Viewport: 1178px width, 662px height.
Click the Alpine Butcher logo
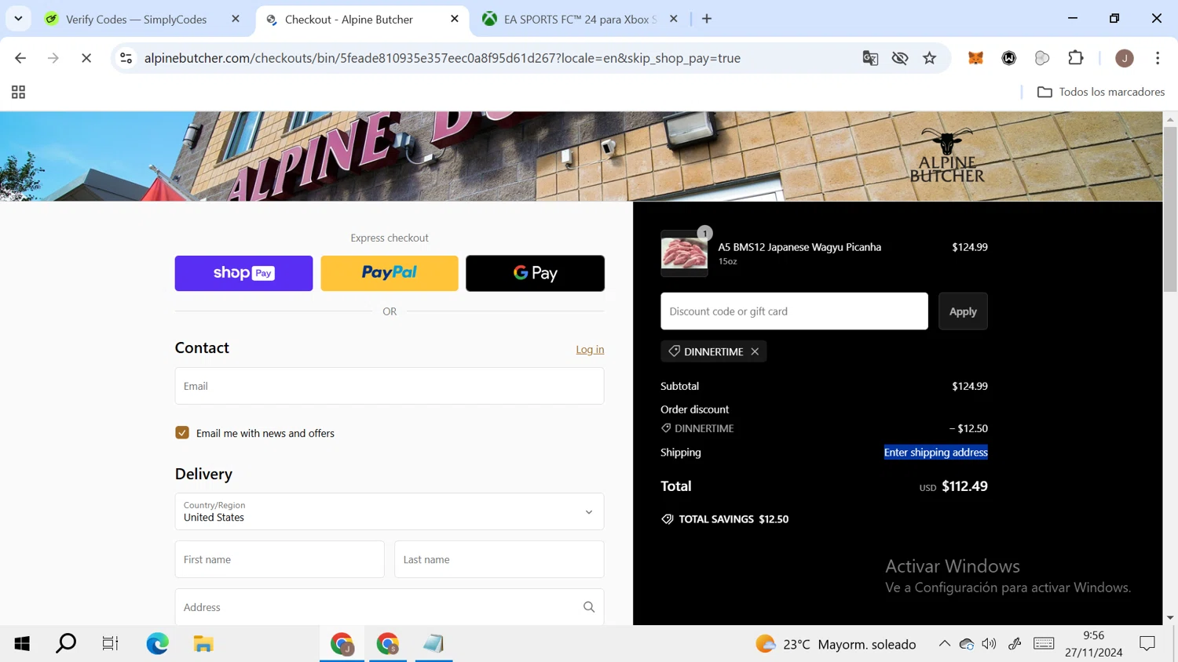tap(946, 156)
